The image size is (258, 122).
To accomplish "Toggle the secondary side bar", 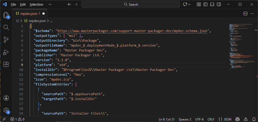I will [x=219, y=4].
